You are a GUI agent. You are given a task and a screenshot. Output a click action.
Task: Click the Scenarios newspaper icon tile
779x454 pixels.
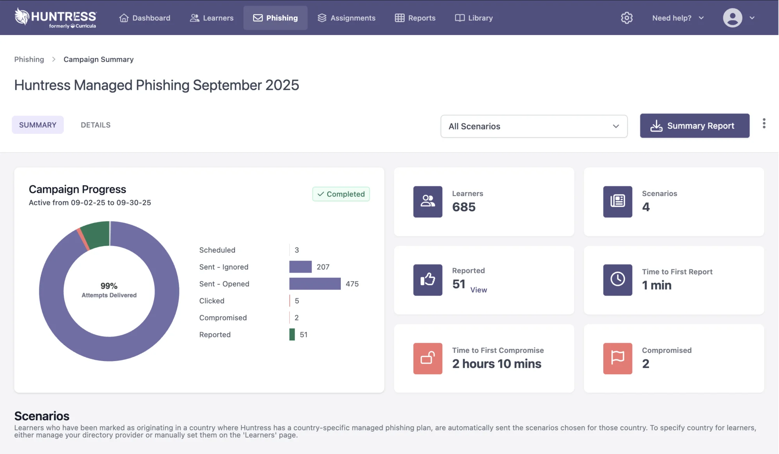(x=617, y=202)
